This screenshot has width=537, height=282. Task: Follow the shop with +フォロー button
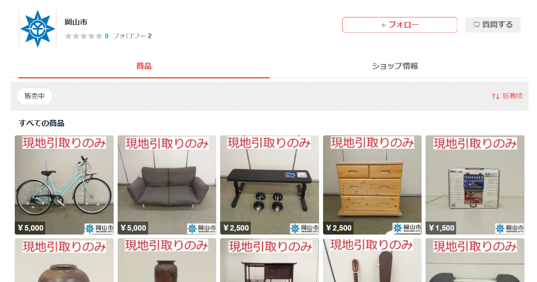(400, 25)
